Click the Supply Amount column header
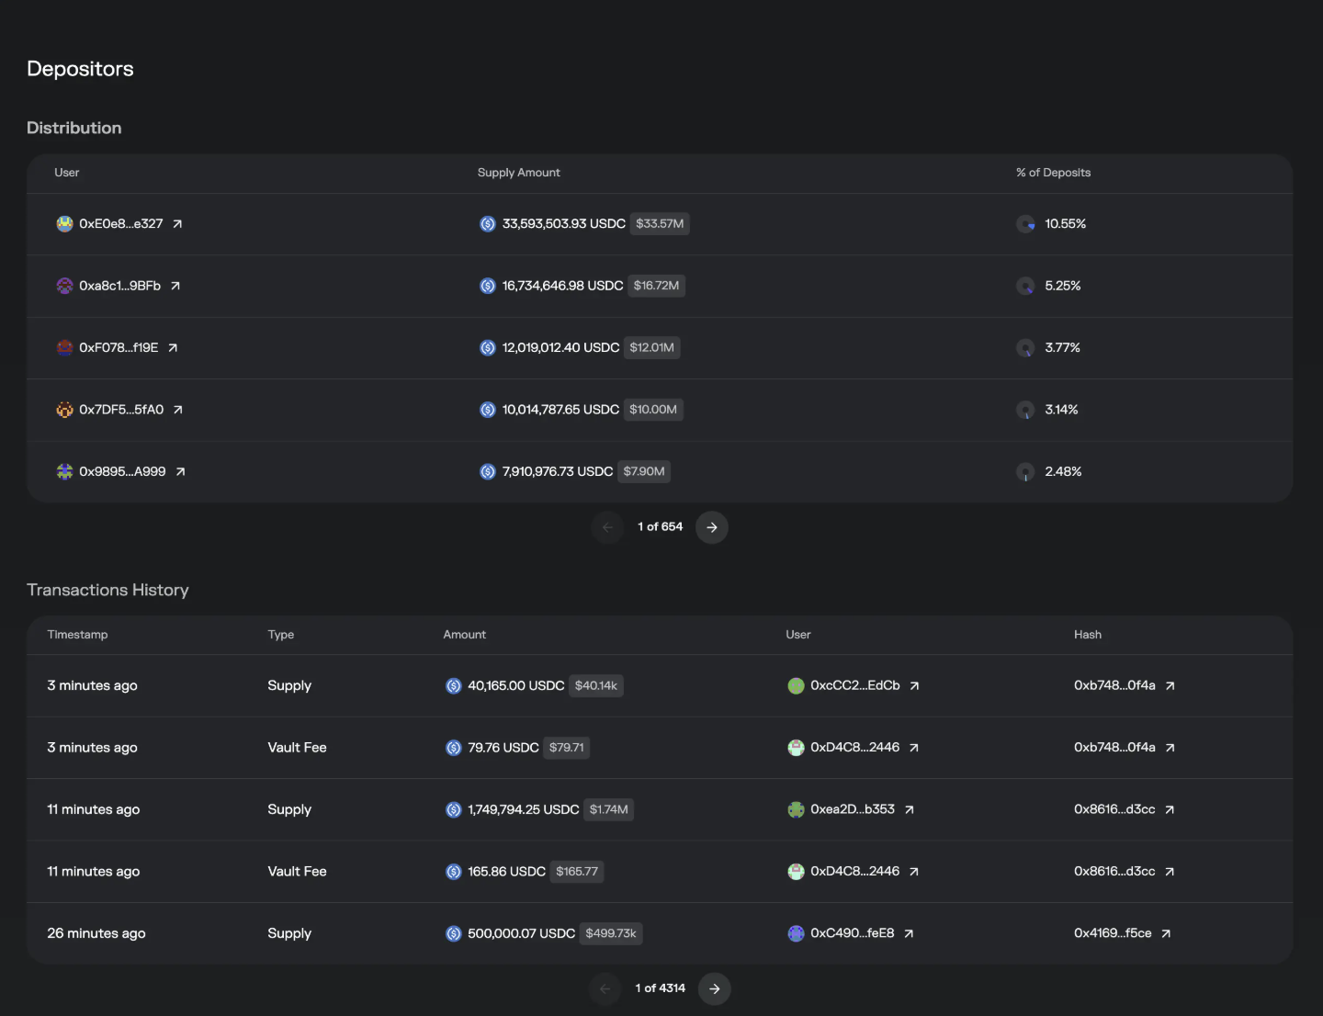This screenshot has height=1016, width=1323. point(518,173)
